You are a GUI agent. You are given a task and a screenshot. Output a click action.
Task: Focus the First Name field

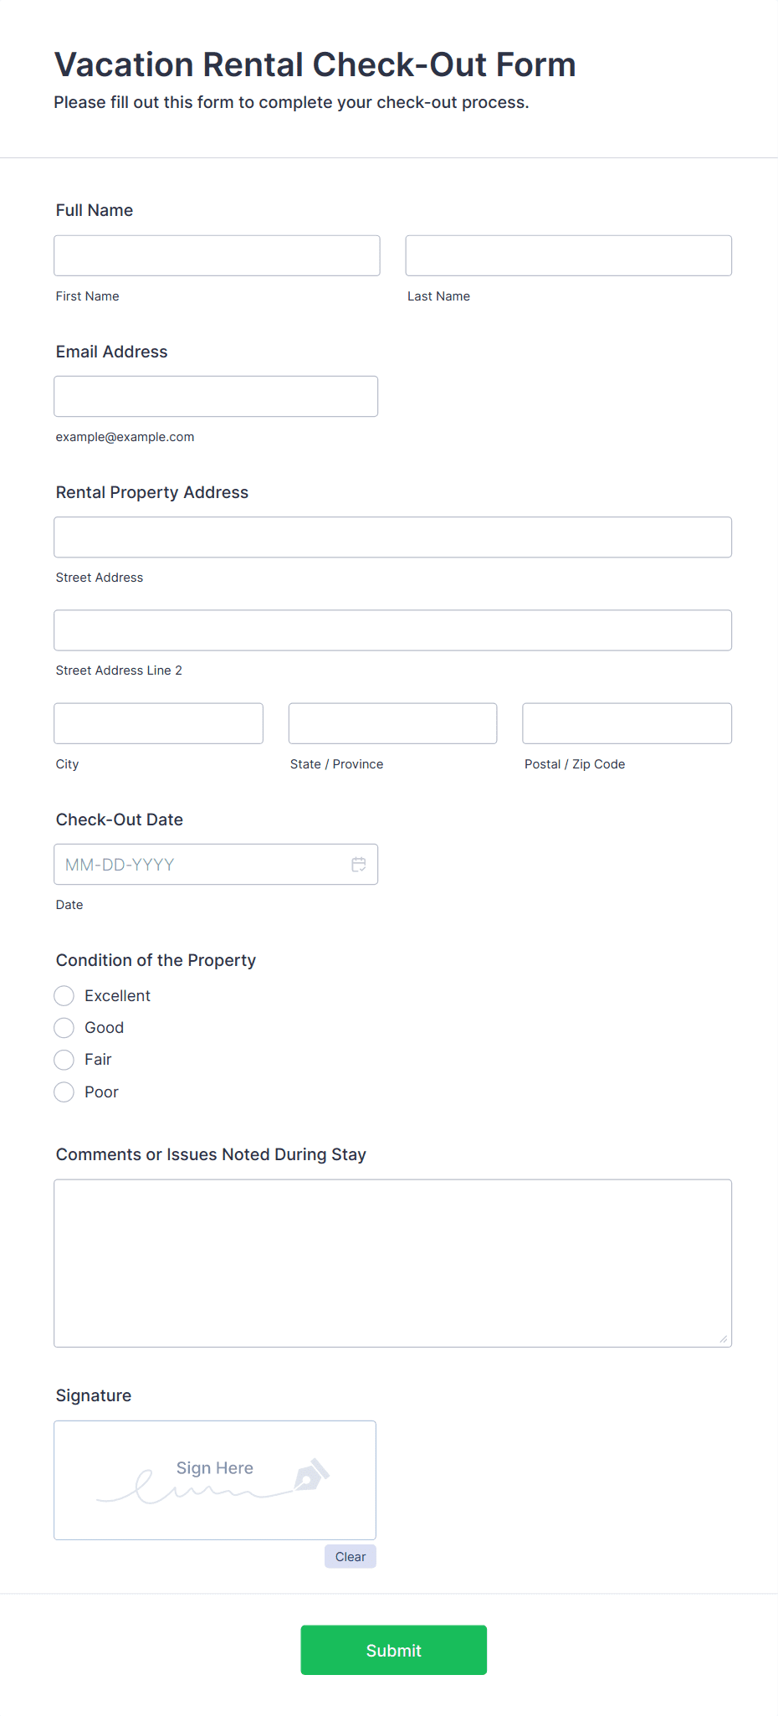point(217,255)
